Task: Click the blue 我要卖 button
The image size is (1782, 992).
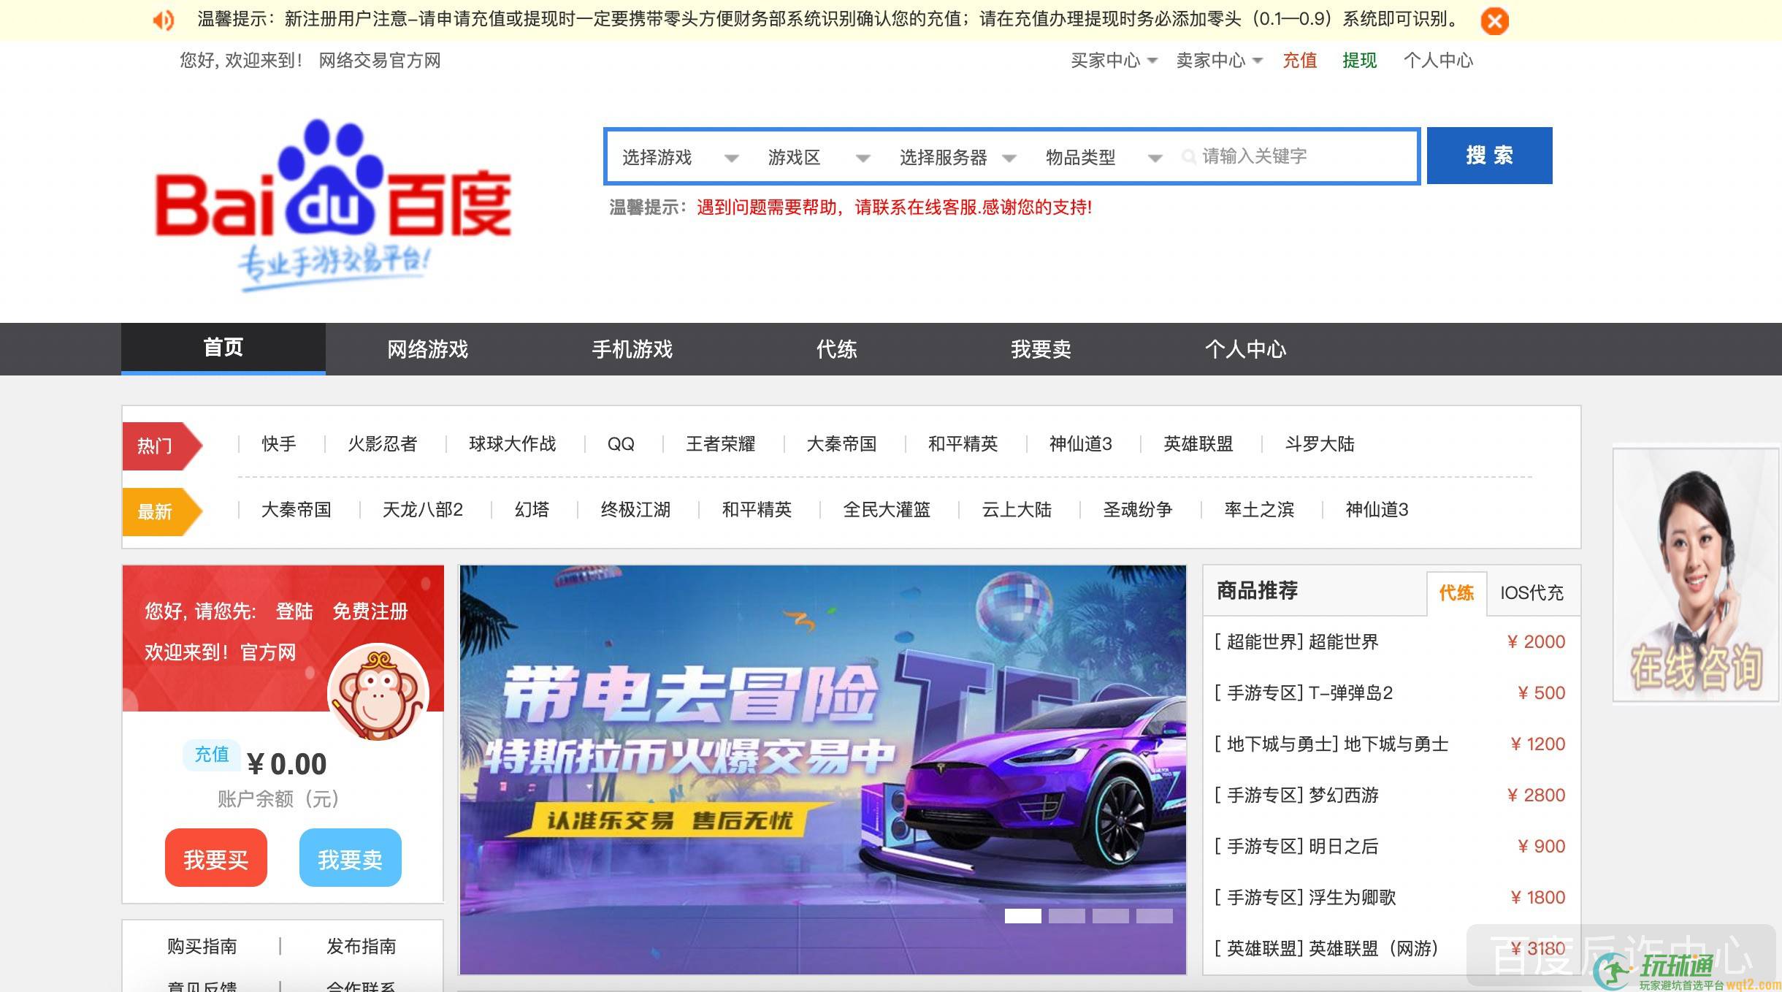Action: coord(351,858)
